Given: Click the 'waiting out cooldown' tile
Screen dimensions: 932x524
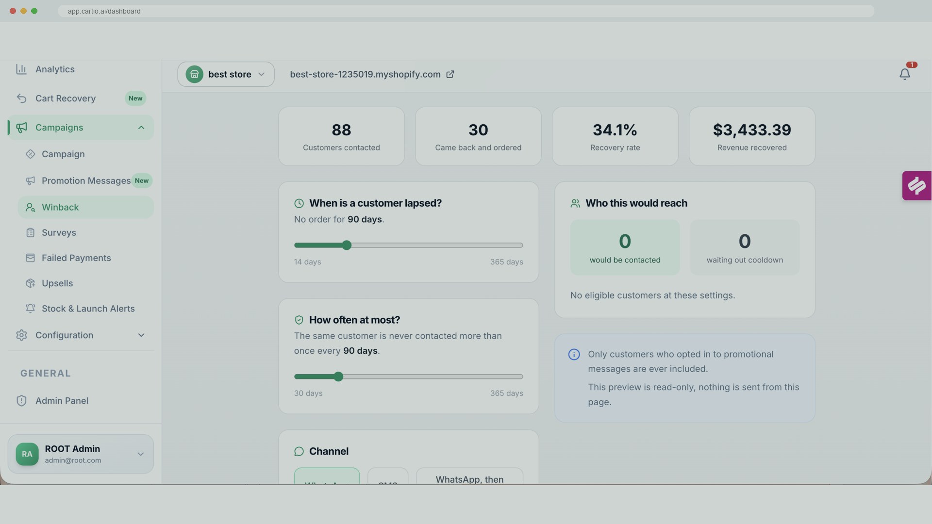Looking at the screenshot, I should [x=745, y=247].
